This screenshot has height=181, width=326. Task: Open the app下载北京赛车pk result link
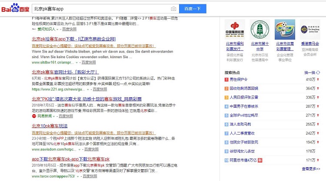(71, 159)
